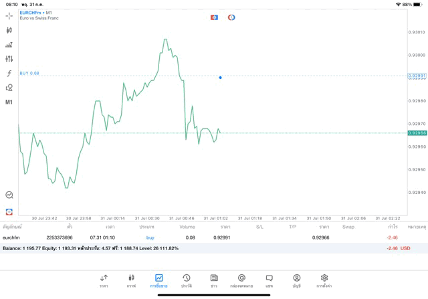Switch to the chart (กราฟ) tab
428x299 pixels.
click(131, 280)
